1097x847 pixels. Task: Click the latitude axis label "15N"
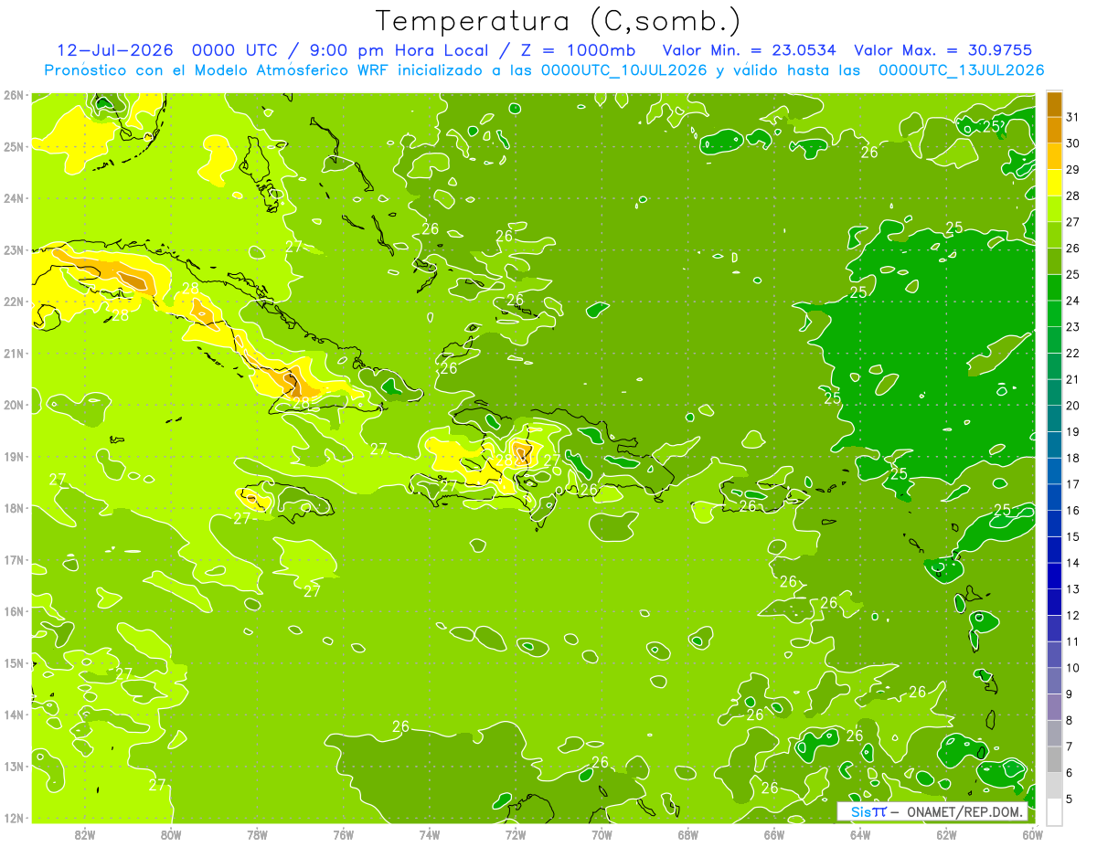(13, 663)
